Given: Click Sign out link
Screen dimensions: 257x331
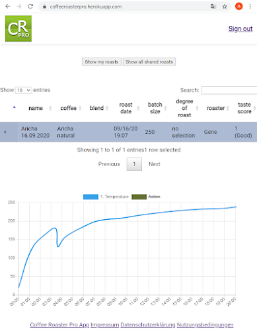Looking at the screenshot, I should [240, 28].
